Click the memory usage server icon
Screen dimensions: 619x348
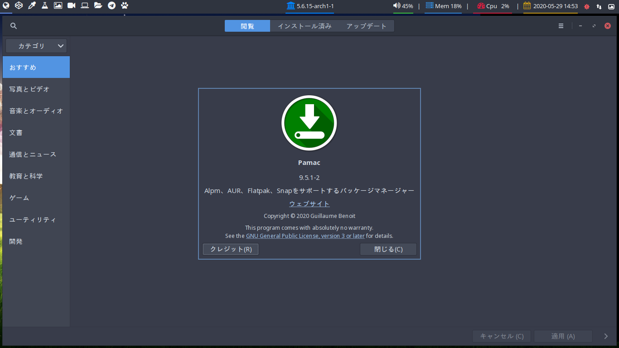(x=429, y=6)
